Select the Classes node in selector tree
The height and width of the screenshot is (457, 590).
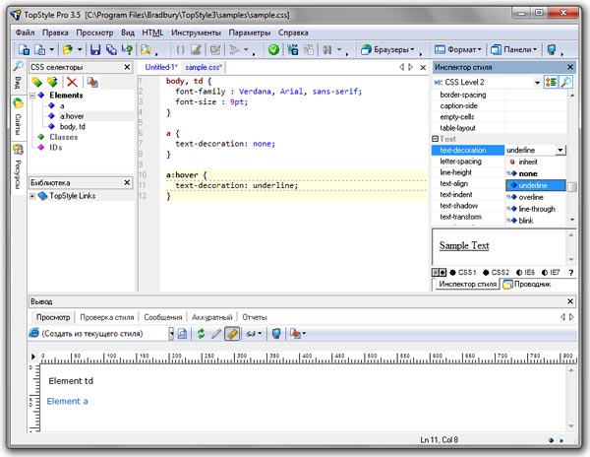(x=64, y=137)
